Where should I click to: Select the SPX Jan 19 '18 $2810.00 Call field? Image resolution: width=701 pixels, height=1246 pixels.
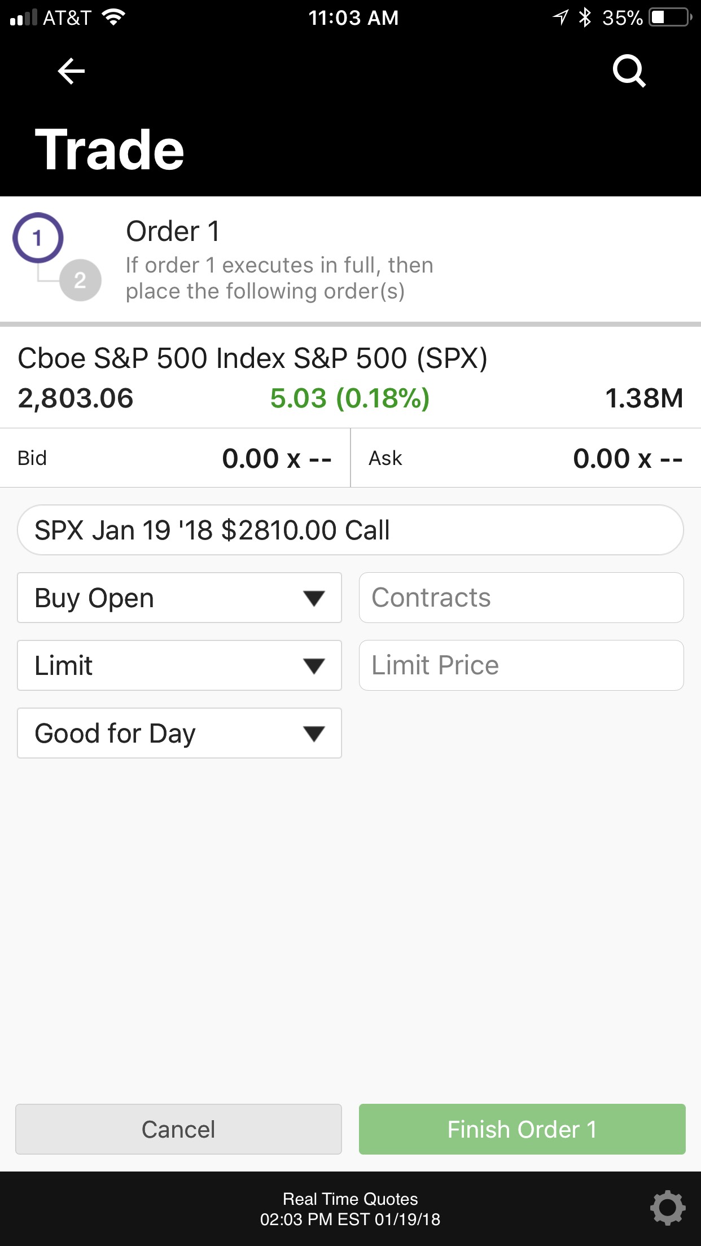pos(350,530)
